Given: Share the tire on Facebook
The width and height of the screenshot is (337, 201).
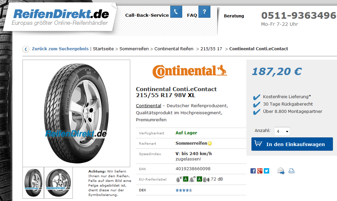Looking at the screenshot, I should click(253, 171).
